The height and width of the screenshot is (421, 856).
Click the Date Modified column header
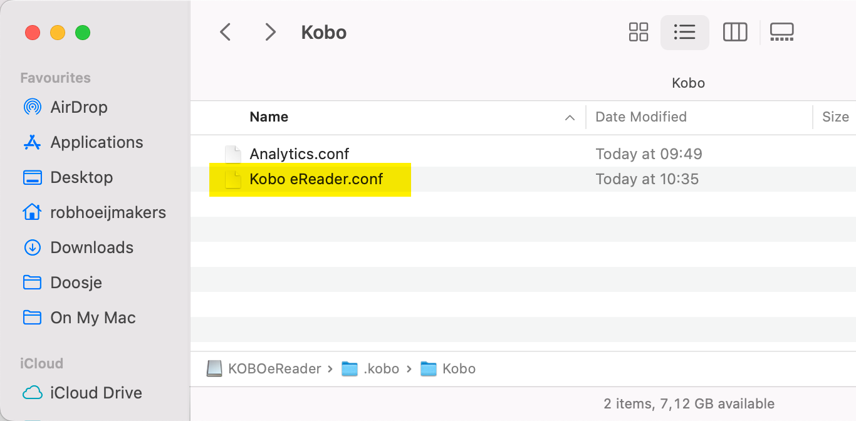(x=640, y=117)
